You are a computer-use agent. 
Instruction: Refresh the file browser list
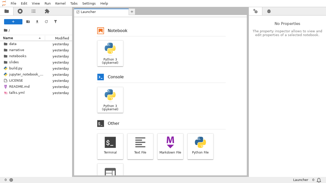pyautogui.click(x=46, y=22)
